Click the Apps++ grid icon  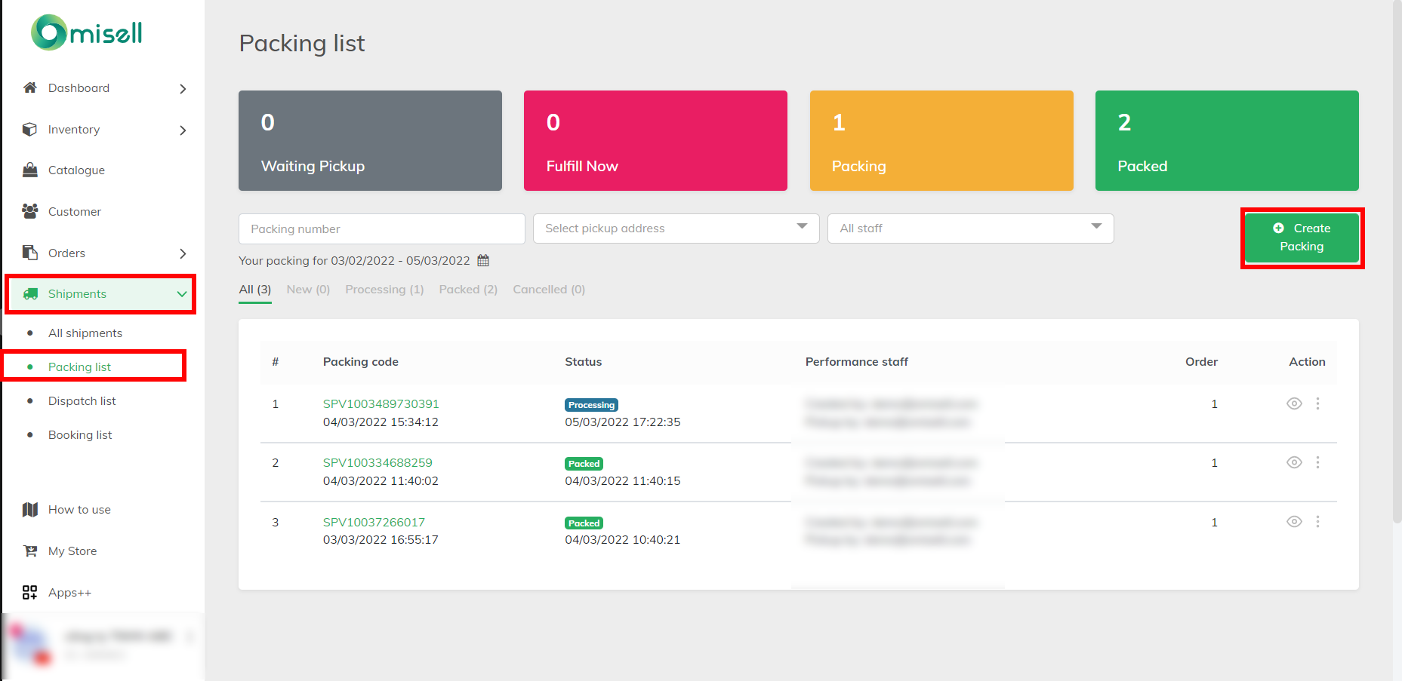tap(30, 593)
